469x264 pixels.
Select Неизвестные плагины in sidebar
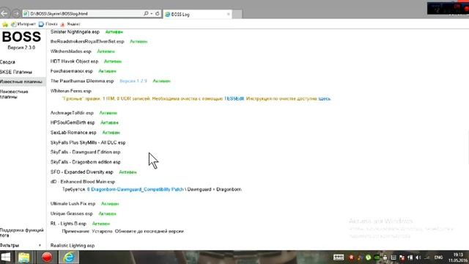14,94
